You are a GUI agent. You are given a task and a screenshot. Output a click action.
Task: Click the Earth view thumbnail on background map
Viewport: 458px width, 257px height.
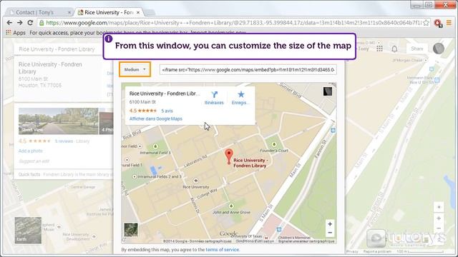(28, 230)
